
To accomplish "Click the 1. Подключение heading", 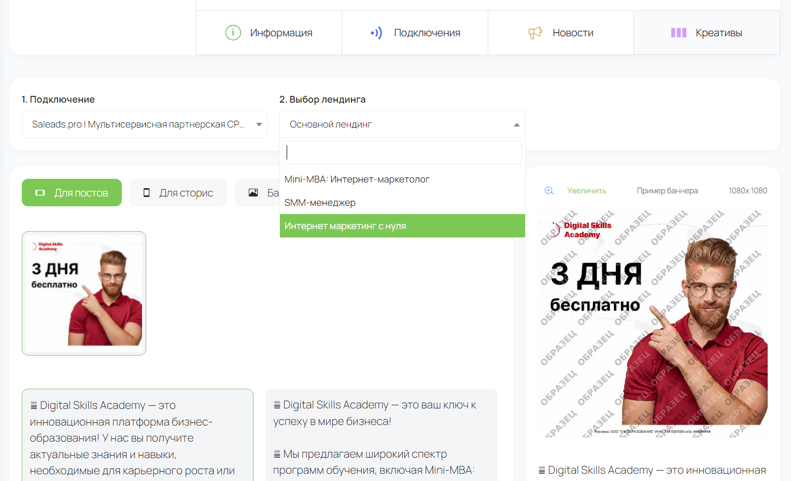I will coord(58,100).
